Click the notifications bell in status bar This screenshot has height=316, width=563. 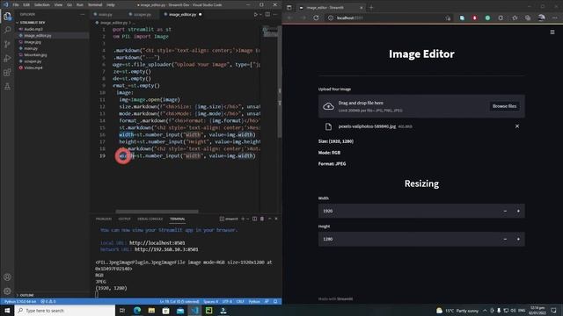[275, 302]
